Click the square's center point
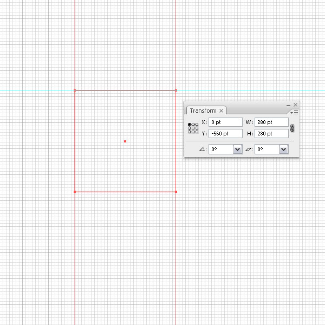325x325 pixels. [125, 141]
